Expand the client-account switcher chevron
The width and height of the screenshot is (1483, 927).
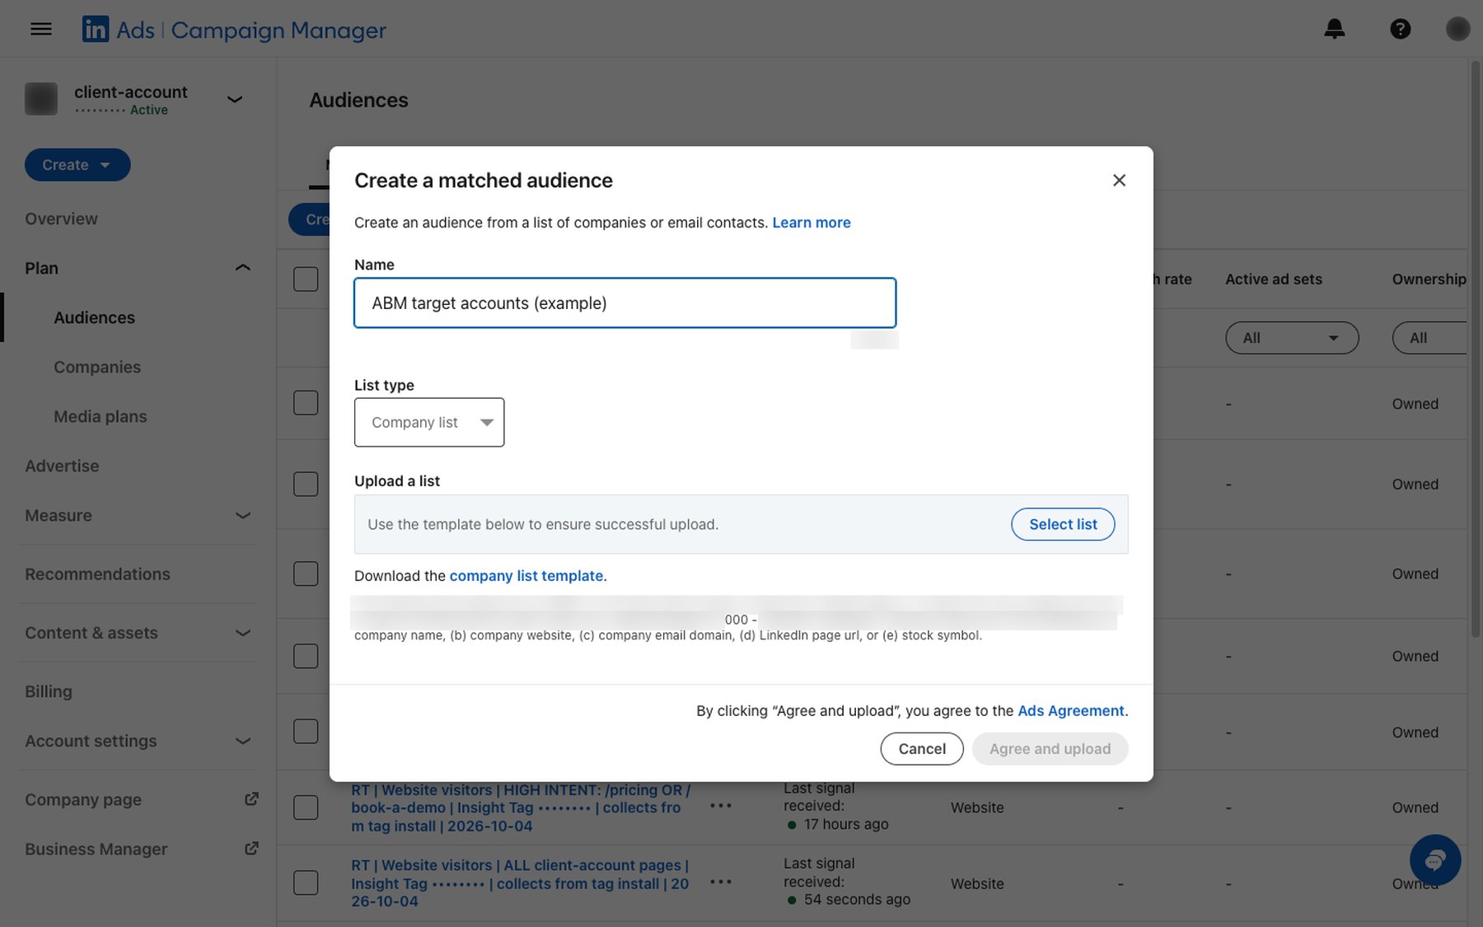click(235, 100)
